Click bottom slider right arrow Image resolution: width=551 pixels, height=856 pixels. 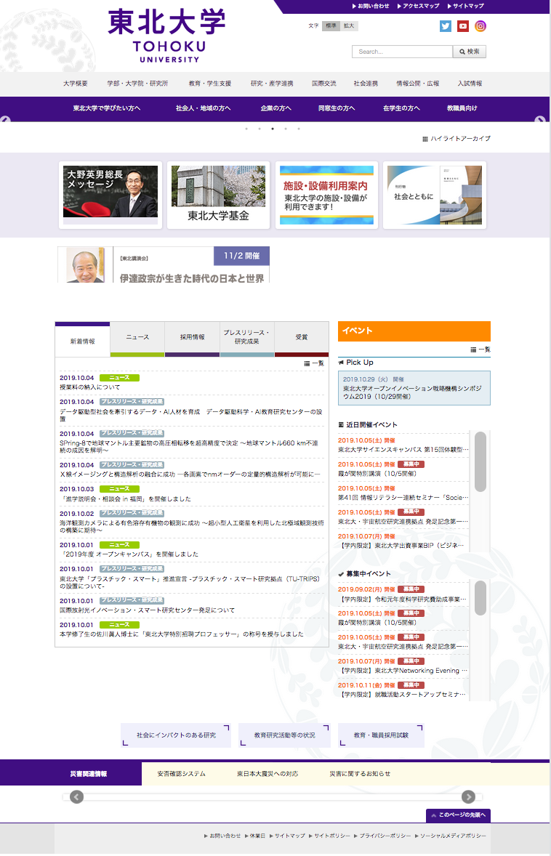point(469,797)
